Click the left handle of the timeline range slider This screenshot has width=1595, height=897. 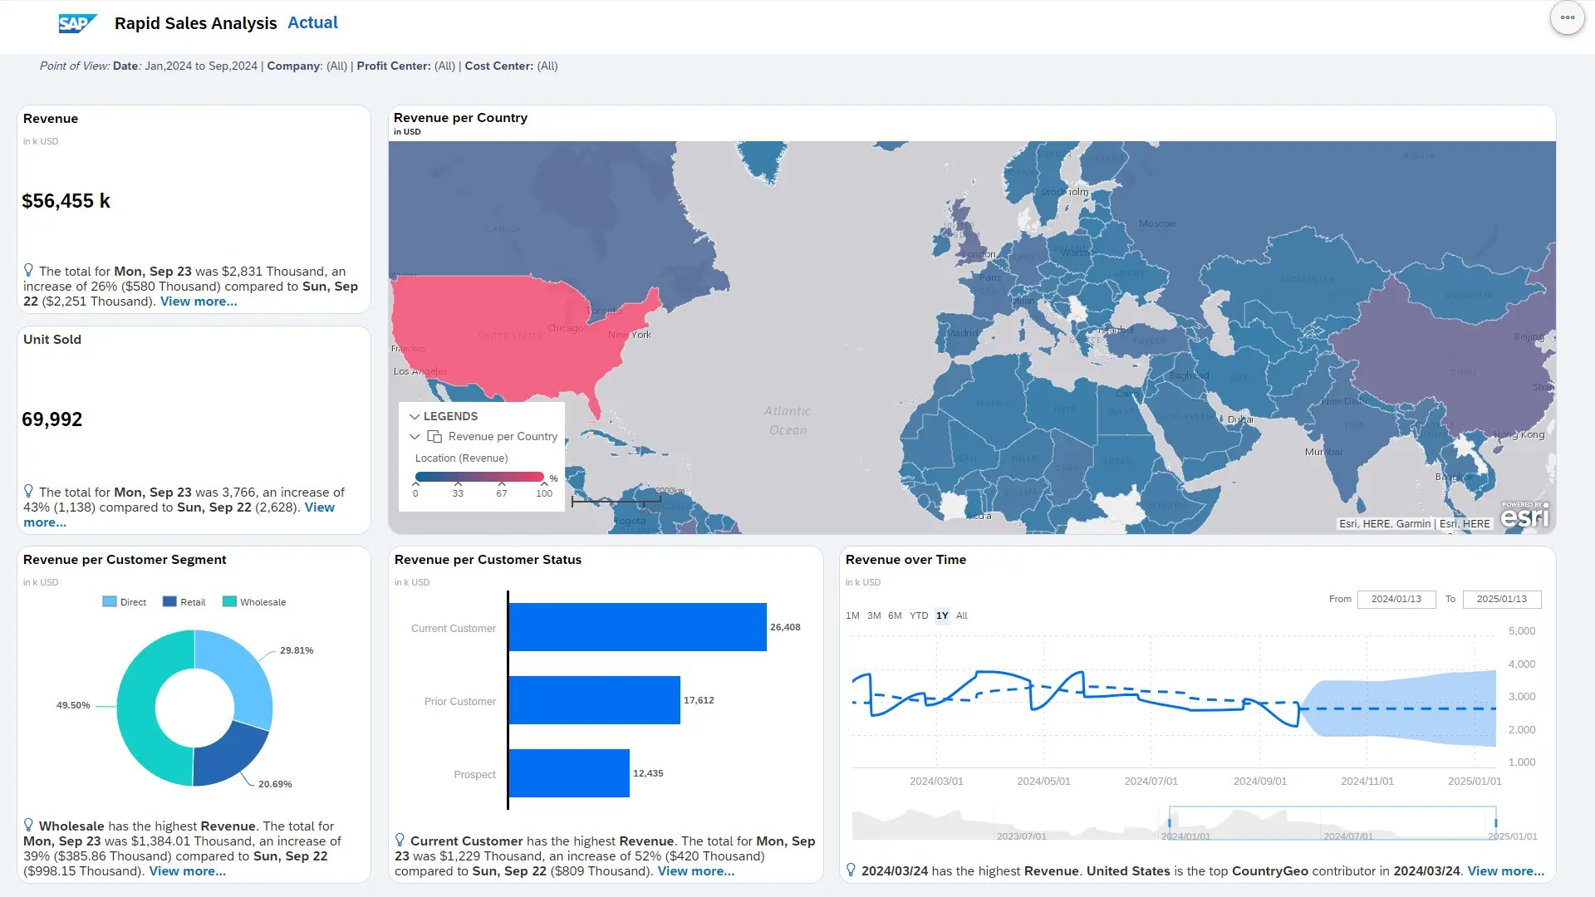(1170, 822)
